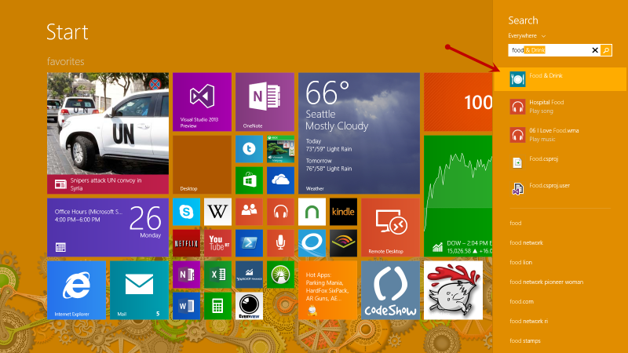Launch the Netflix tile
Image resolution: width=628 pixels, height=353 pixels.
point(186,242)
